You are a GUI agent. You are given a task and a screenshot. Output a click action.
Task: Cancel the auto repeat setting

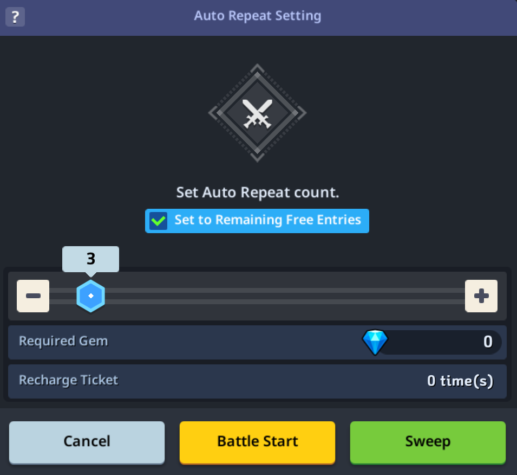87,442
